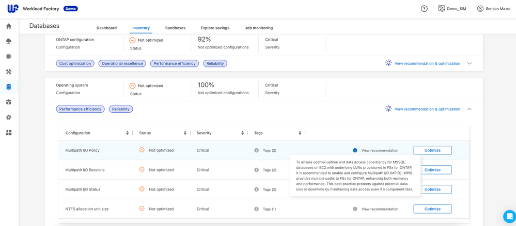Sort by Configuration column arrows
The image size is (516, 226).
127,133
